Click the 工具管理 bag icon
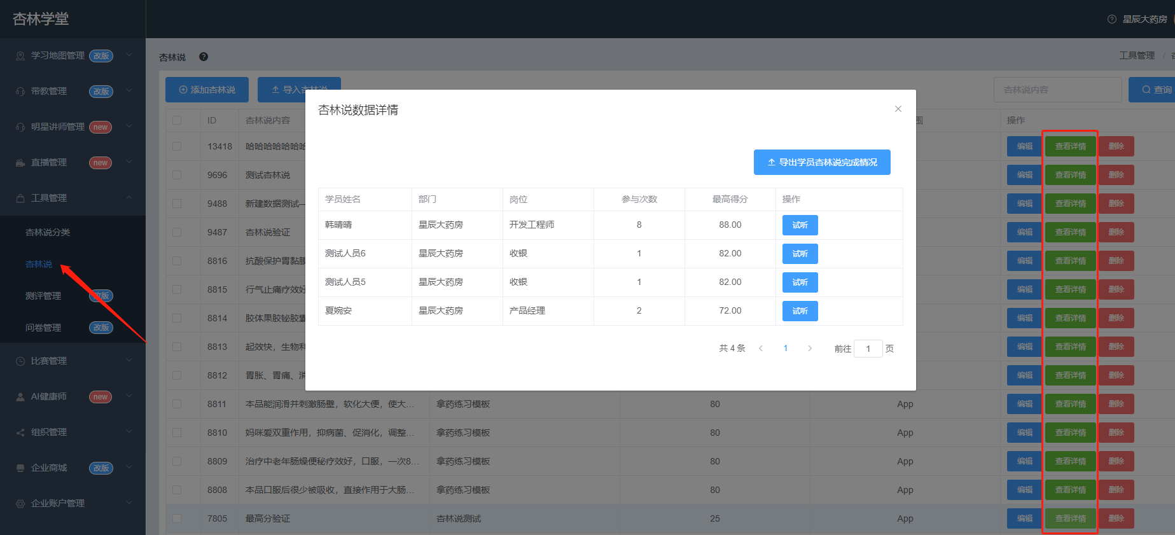The height and width of the screenshot is (535, 1175). 20,198
